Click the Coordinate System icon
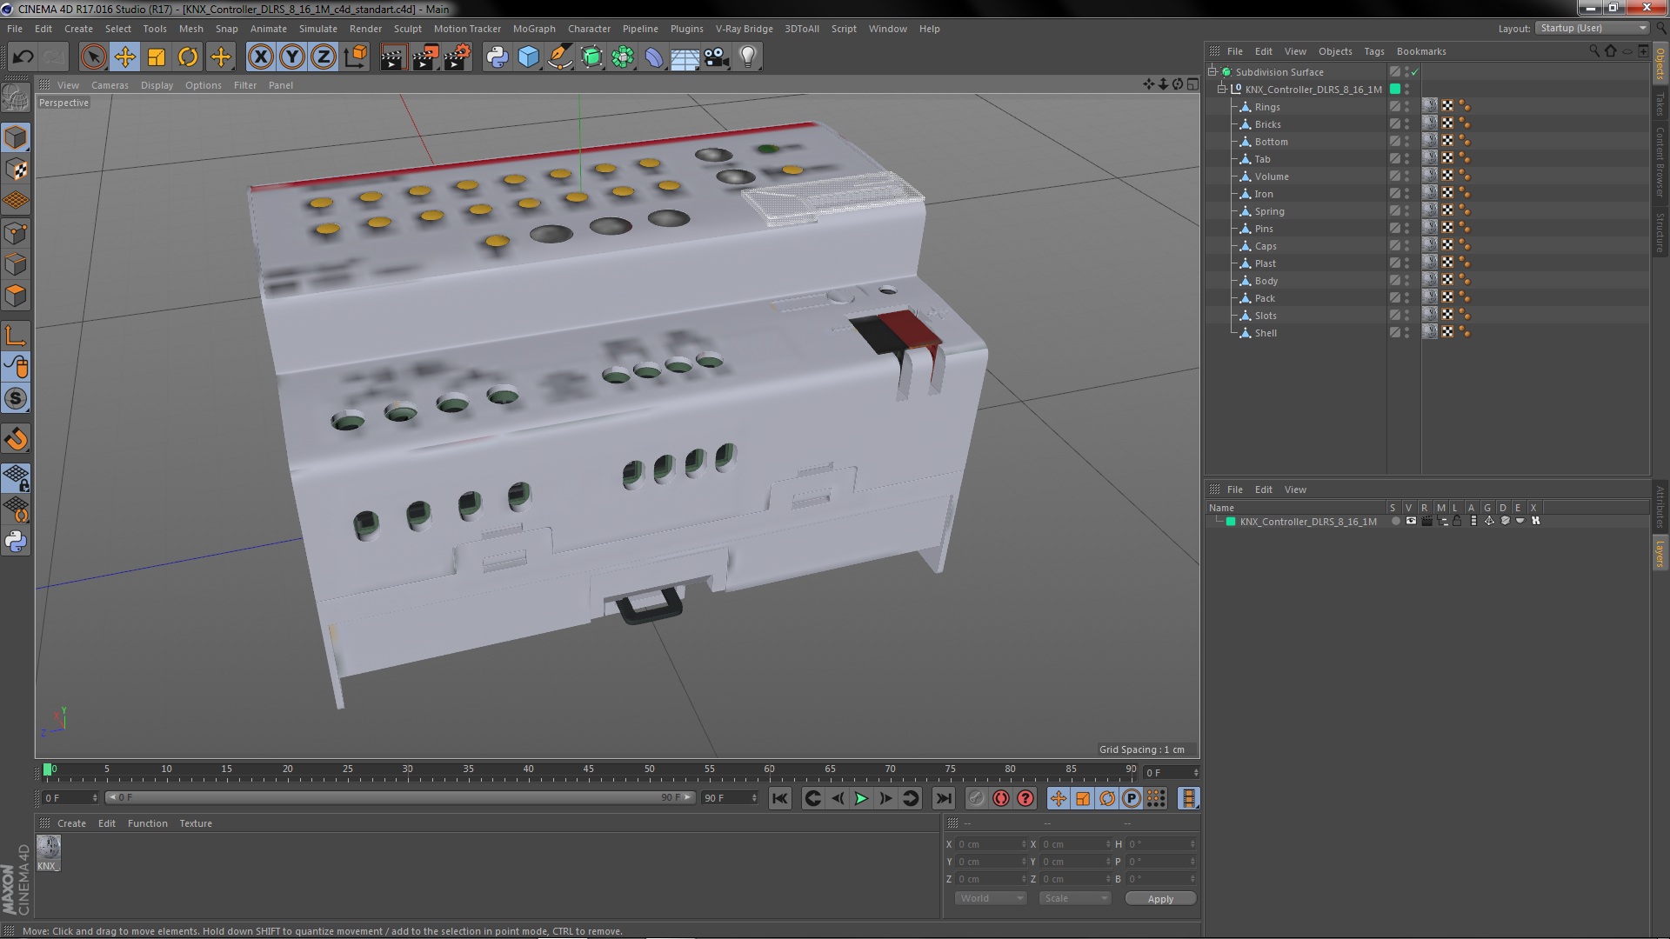This screenshot has width=1670, height=939. tap(355, 57)
